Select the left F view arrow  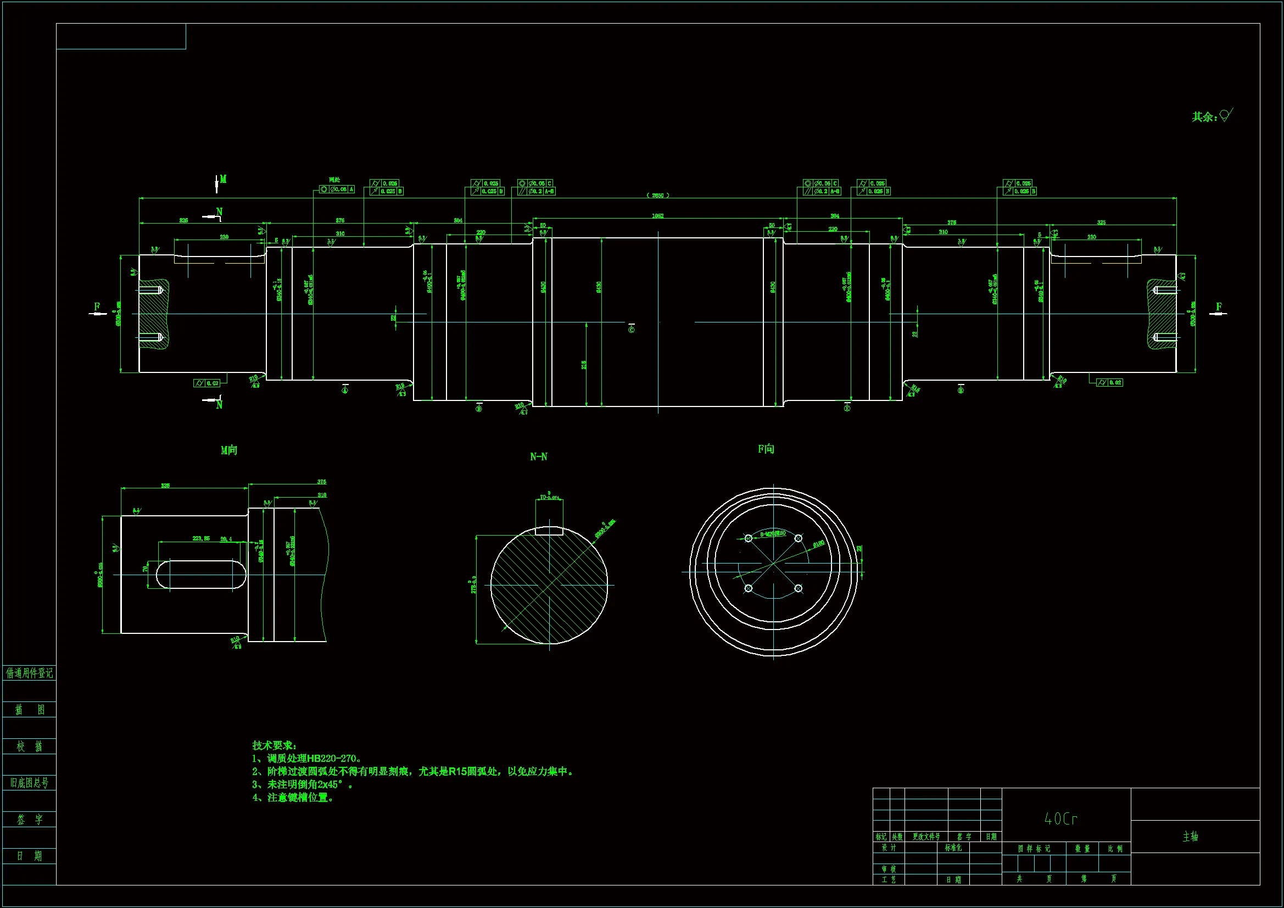point(98,313)
